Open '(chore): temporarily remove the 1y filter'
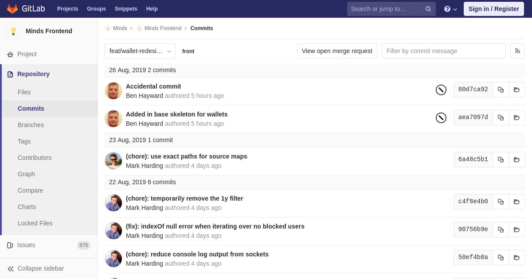The image size is (532, 279). click(184, 198)
